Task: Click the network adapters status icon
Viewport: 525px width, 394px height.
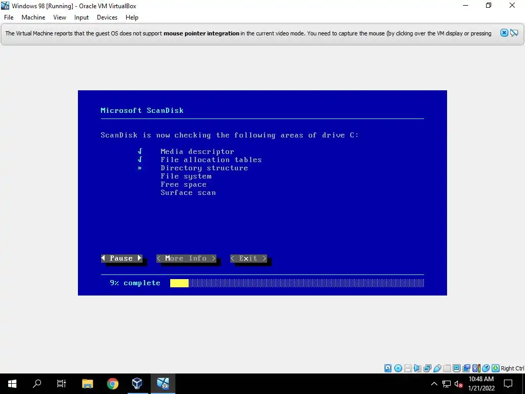Action: pyautogui.click(x=427, y=368)
